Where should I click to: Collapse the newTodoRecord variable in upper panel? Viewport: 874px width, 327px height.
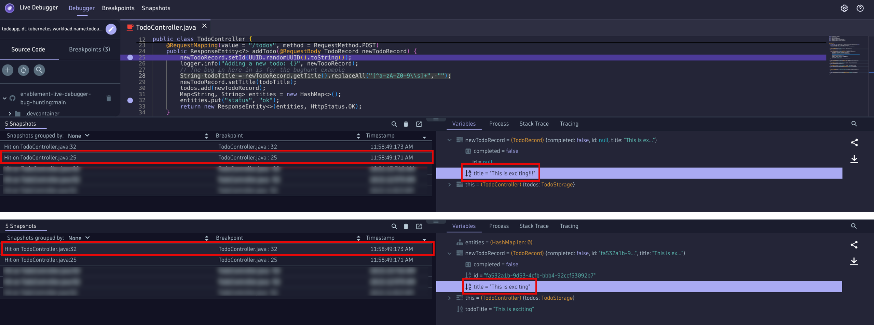click(449, 140)
